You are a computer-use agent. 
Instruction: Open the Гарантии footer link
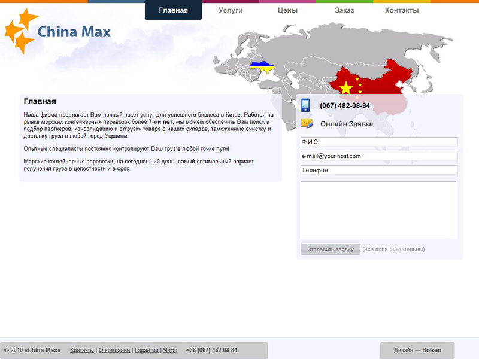point(146,350)
